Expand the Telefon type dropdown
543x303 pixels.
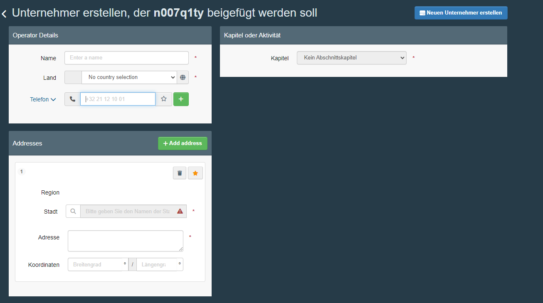click(43, 100)
